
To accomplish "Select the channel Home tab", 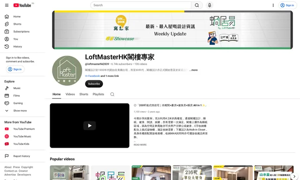I will tap(56, 94).
